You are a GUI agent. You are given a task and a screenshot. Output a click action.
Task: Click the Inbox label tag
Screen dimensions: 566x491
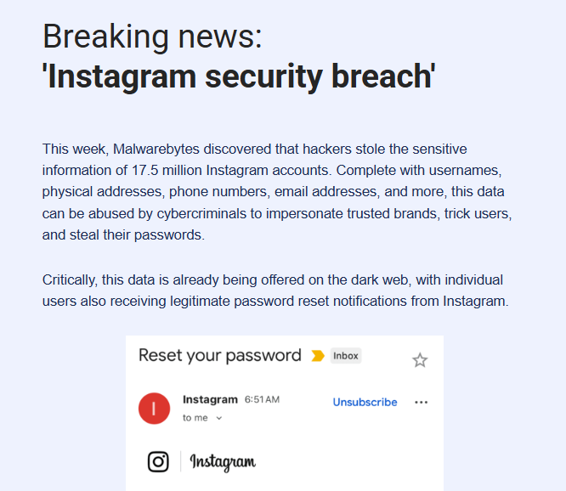tap(346, 356)
